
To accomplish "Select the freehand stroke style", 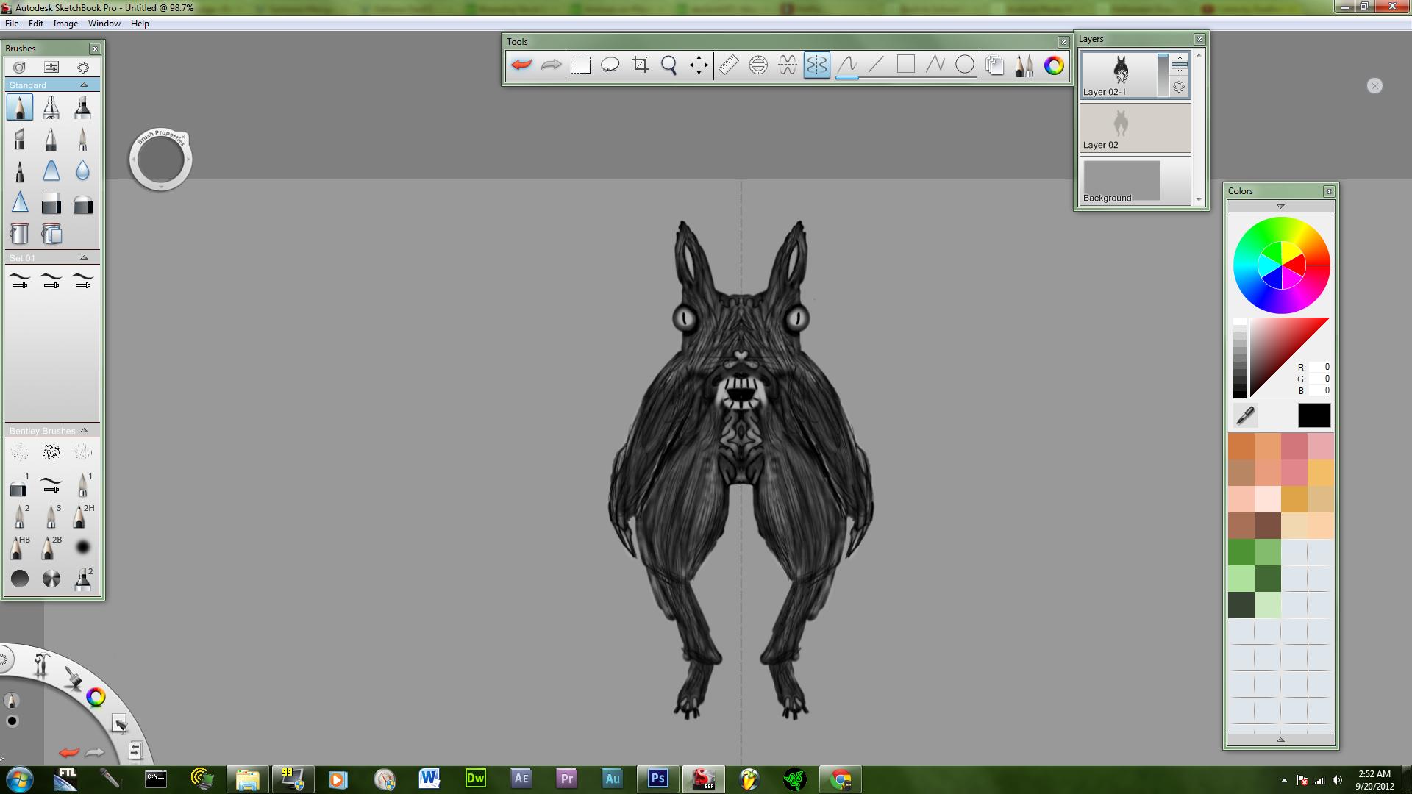I will coord(847,65).
